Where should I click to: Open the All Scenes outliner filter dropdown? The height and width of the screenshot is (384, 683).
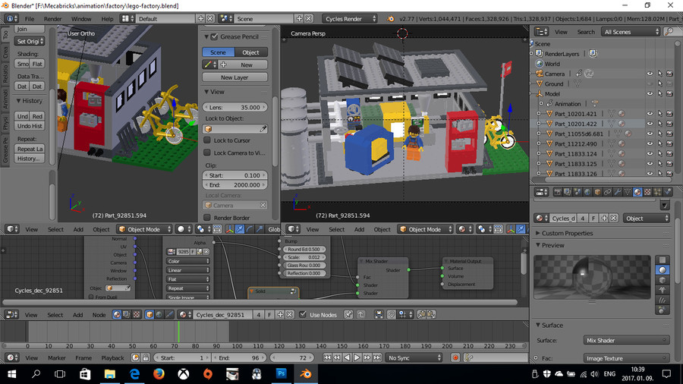point(631,32)
